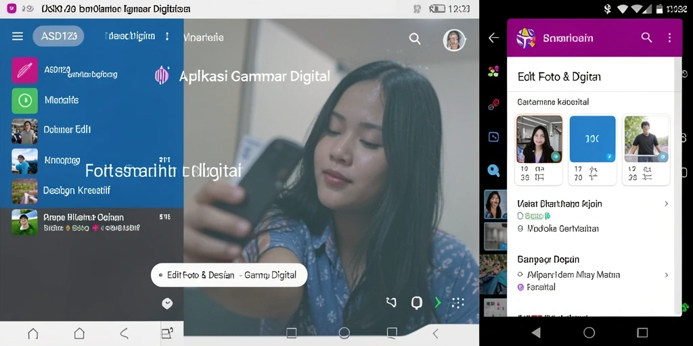Select the man standing outdoors card
The image size is (693, 346).
click(646, 150)
